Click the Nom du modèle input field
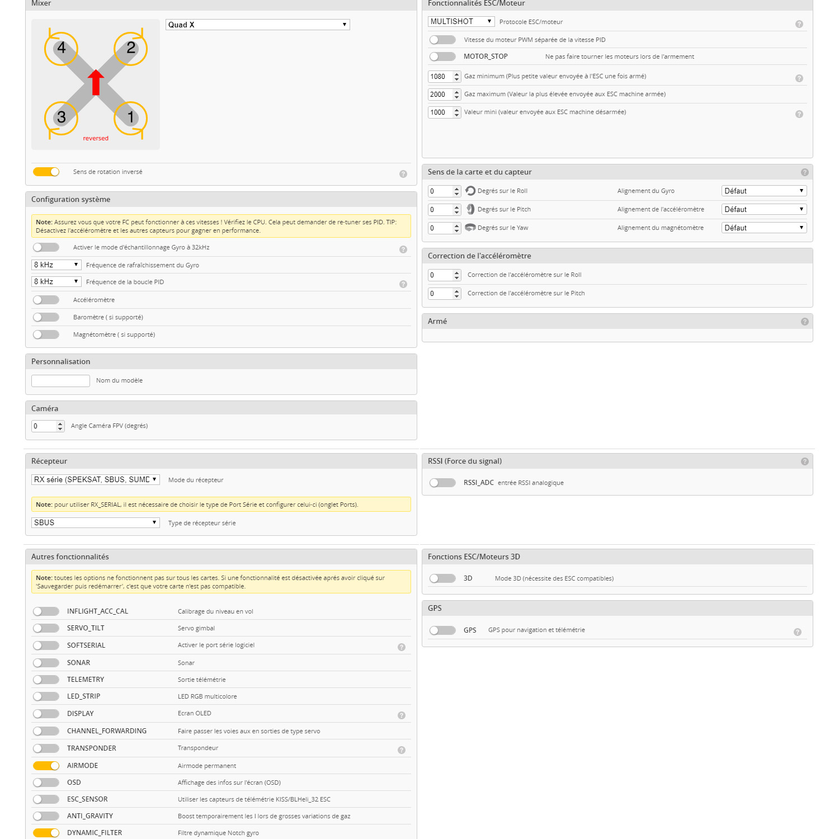This screenshot has width=839, height=839. (60, 381)
